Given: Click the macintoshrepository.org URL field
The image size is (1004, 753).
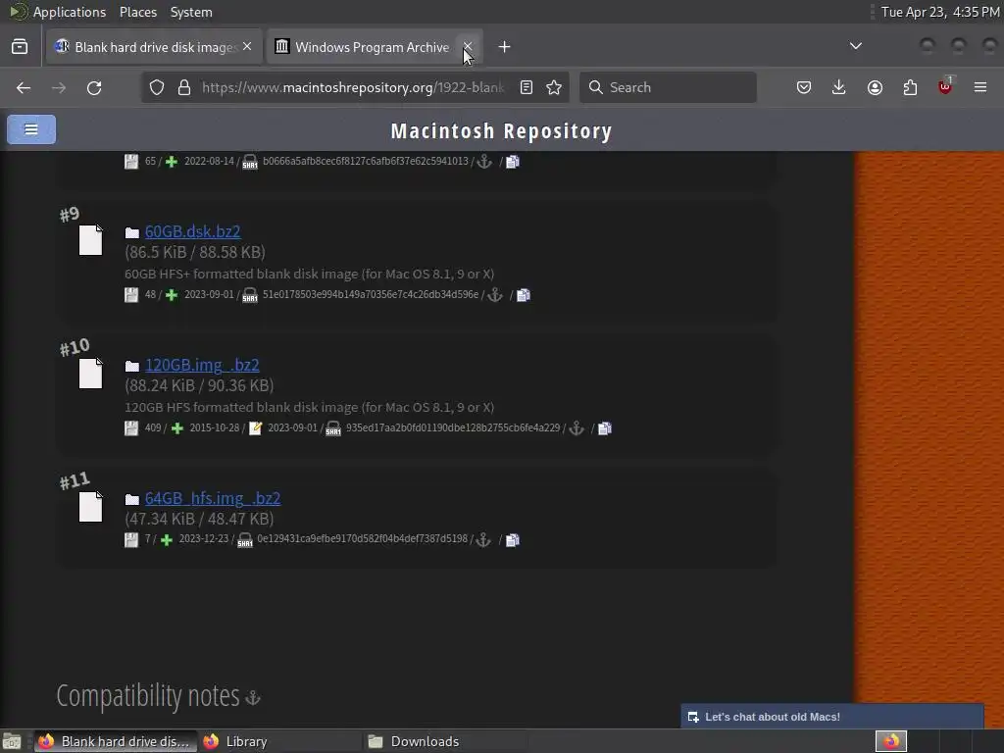Looking at the screenshot, I should point(353,87).
